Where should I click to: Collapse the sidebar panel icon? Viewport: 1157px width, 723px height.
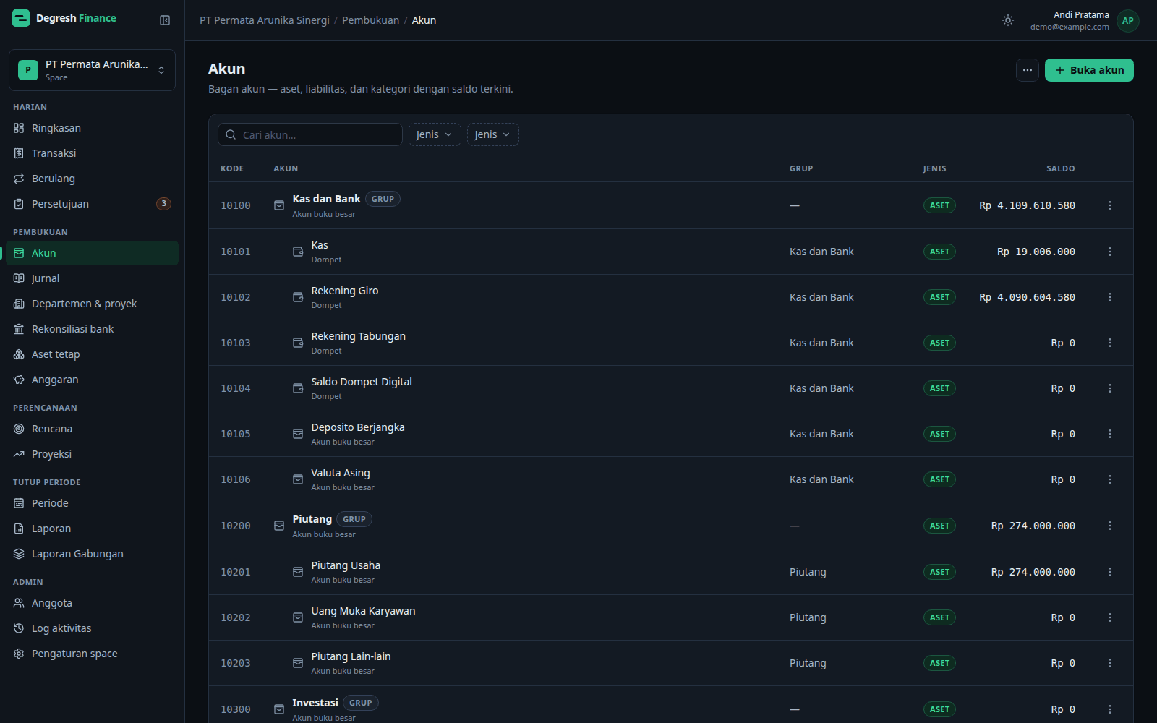(x=165, y=20)
